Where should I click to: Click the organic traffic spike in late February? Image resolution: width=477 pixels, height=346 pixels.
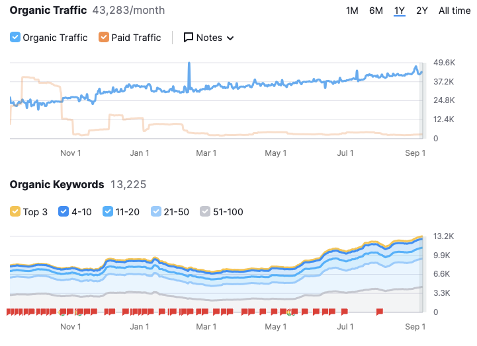[x=189, y=65]
